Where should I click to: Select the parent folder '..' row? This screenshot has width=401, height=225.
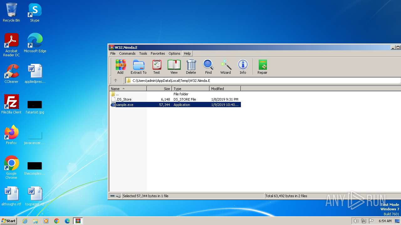click(x=175, y=94)
